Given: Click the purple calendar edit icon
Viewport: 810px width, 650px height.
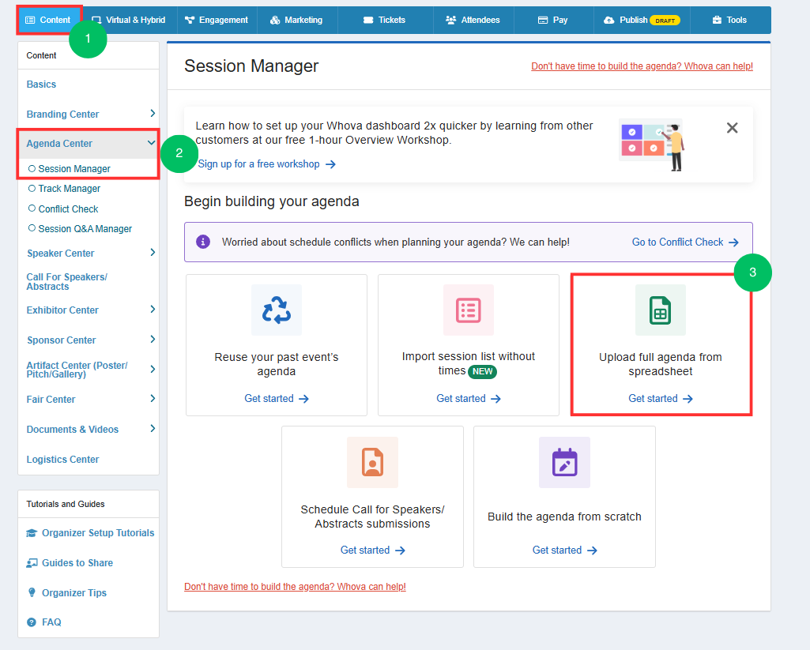Looking at the screenshot, I should click(564, 462).
